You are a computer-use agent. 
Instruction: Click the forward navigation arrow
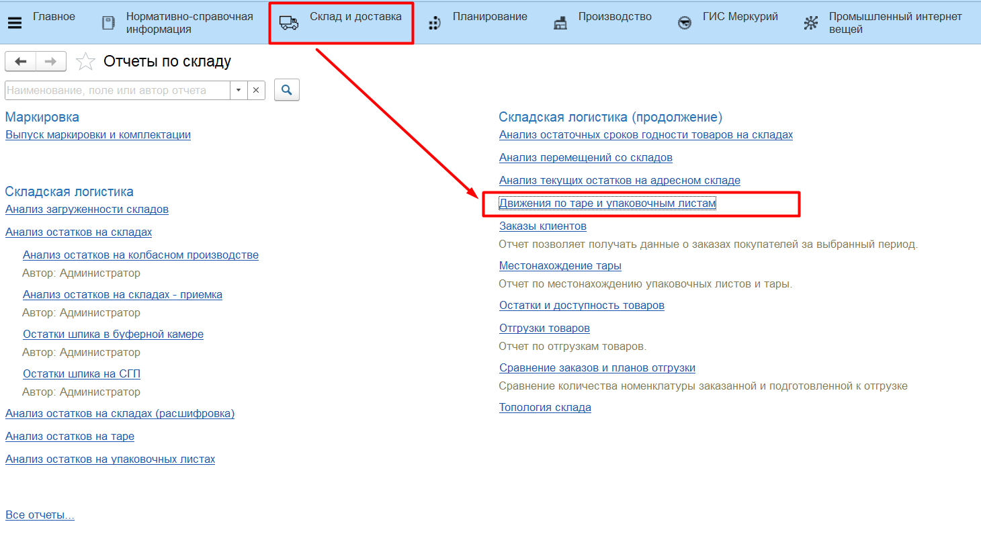[51, 62]
